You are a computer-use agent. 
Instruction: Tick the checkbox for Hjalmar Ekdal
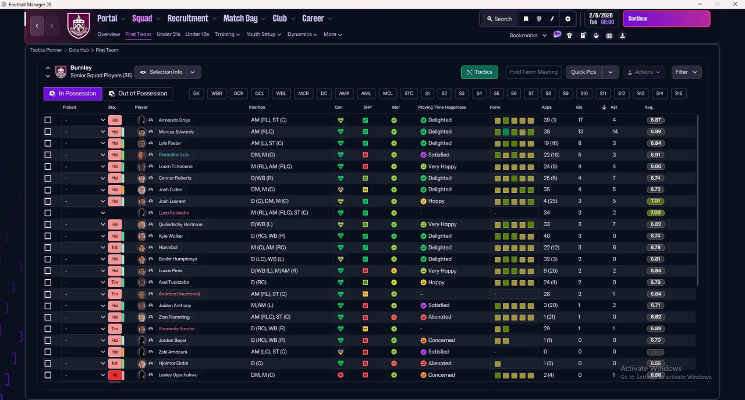pos(48,363)
